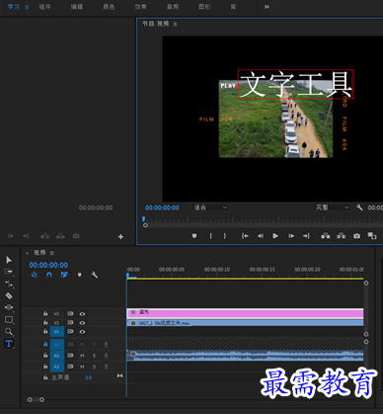Toggle timeline snapping magnet
Image resolution: width=383 pixels, height=414 pixels.
[x=49, y=275]
